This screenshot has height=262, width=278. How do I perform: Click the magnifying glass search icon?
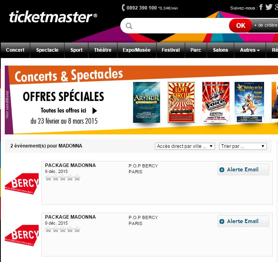point(129,26)
